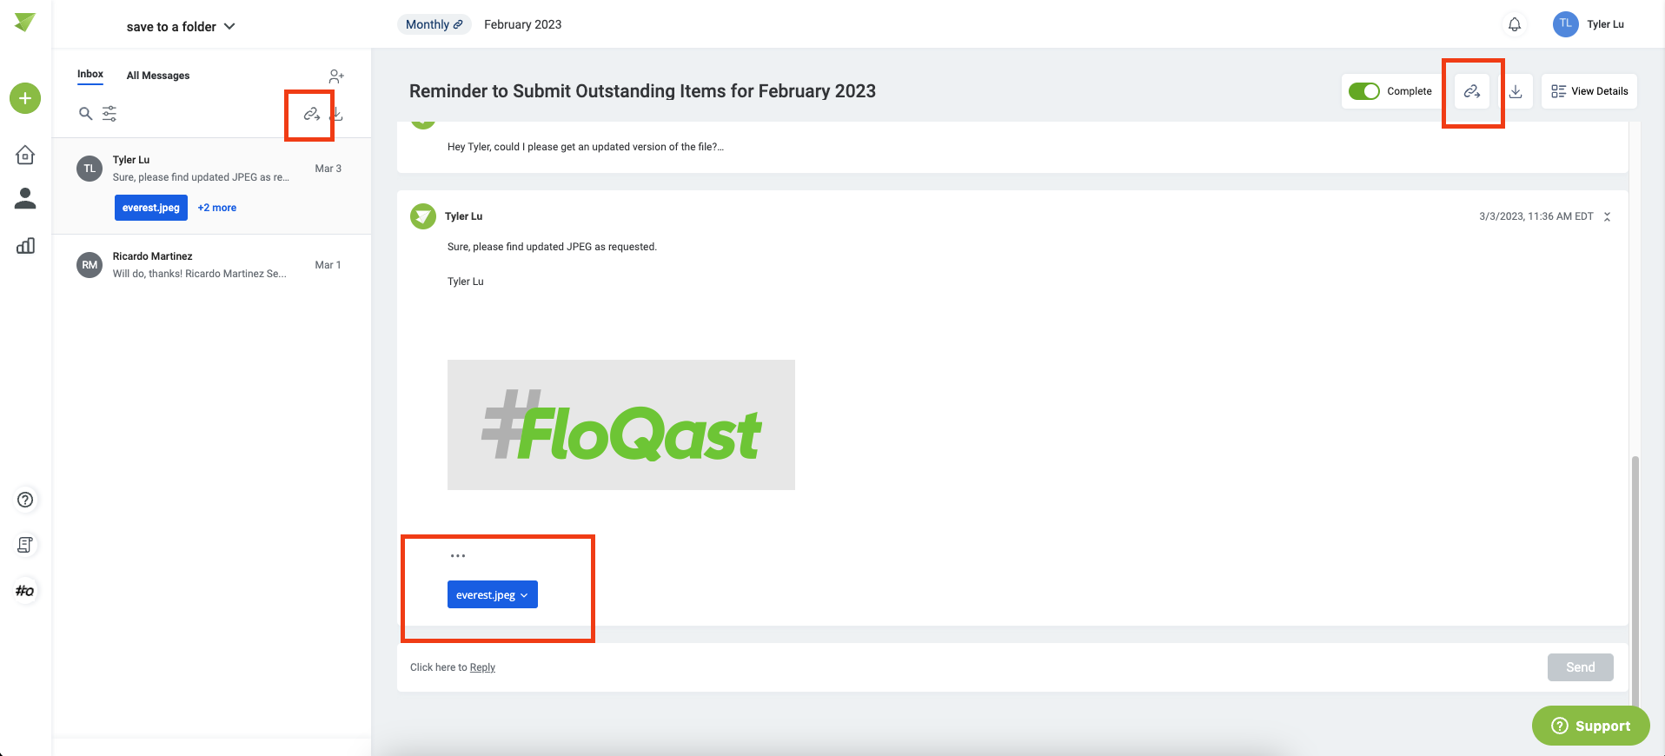1665x756 pixels.
Task: Click the Tyler Lu username top right
Action: click(1606, 24)
